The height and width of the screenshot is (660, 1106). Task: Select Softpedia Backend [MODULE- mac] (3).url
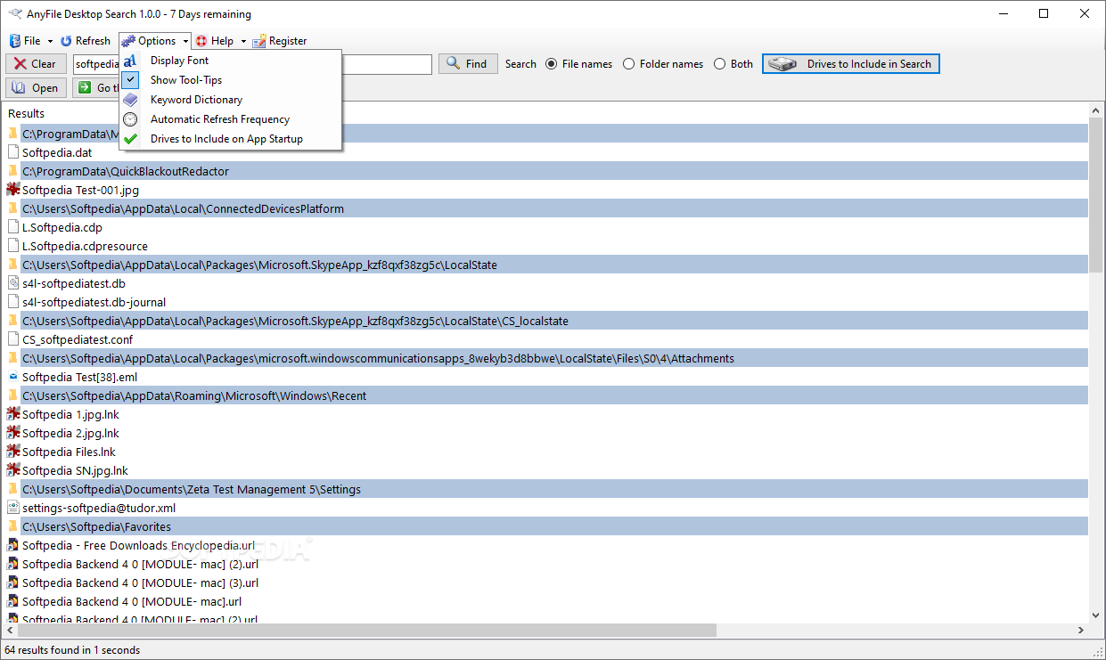[x=140, y=583]
